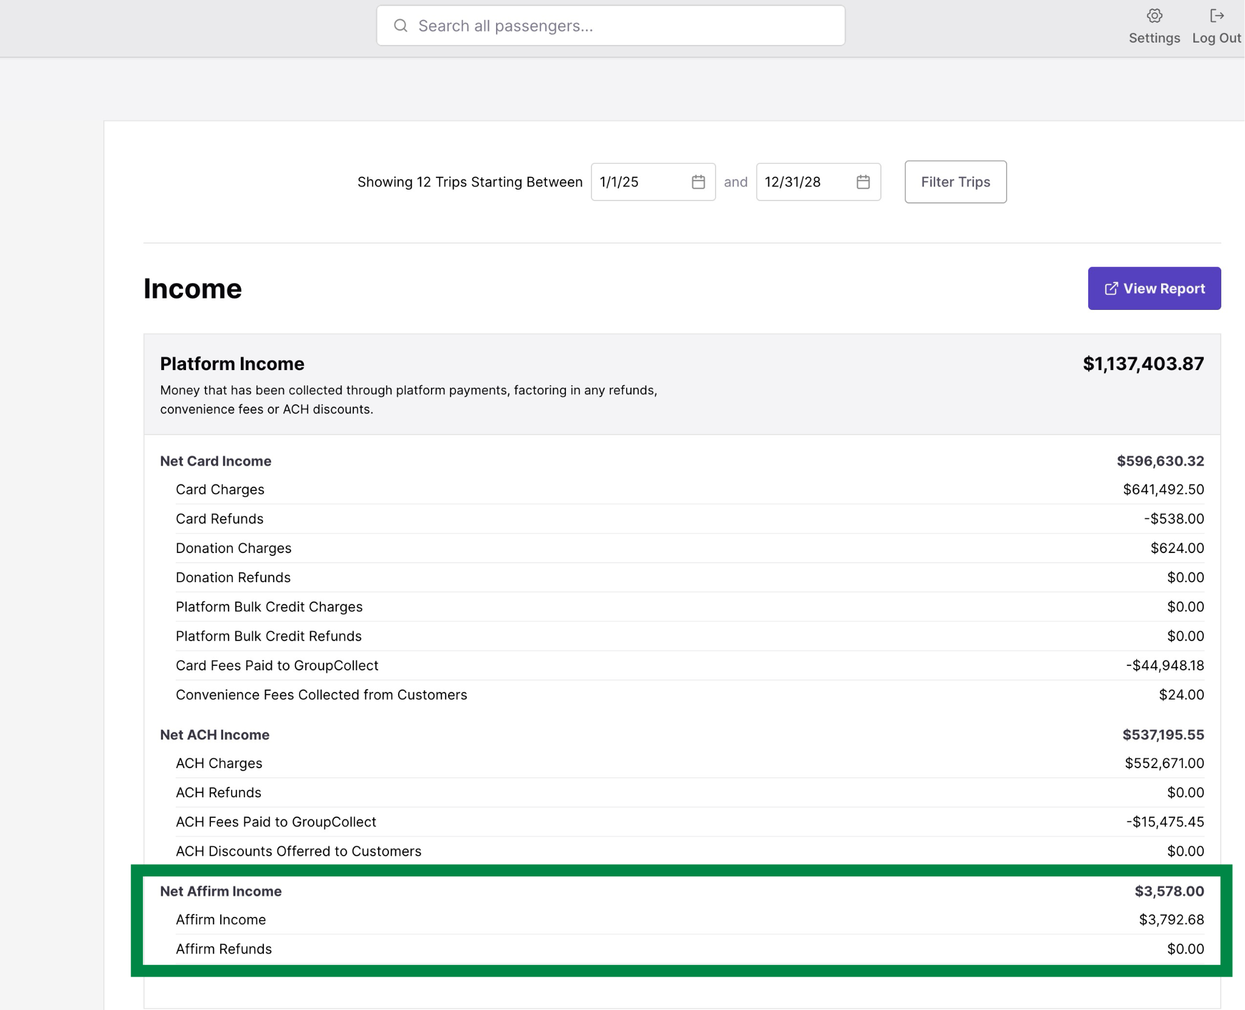Select the Net Affirm Income row

click(221, 891)
